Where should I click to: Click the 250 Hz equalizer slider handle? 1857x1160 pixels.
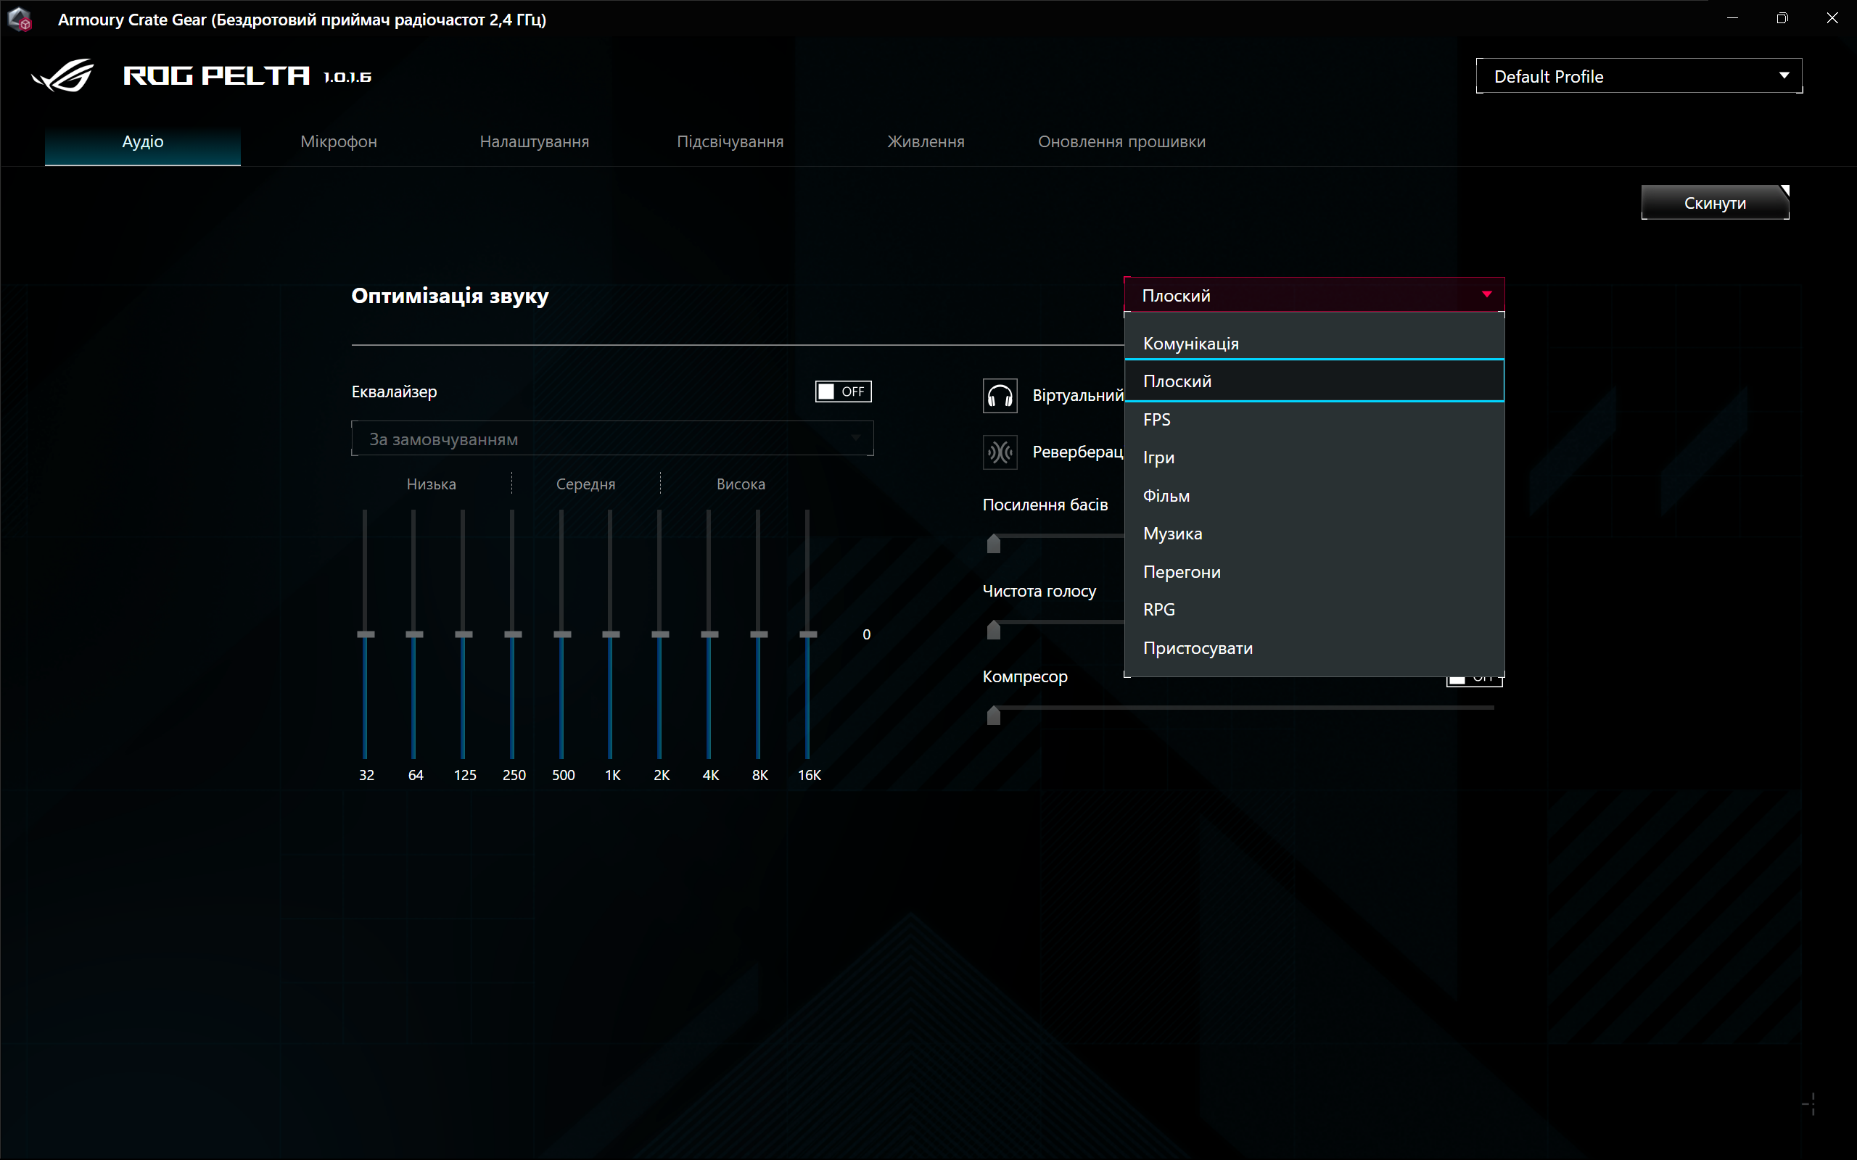[x=513, y=634]
